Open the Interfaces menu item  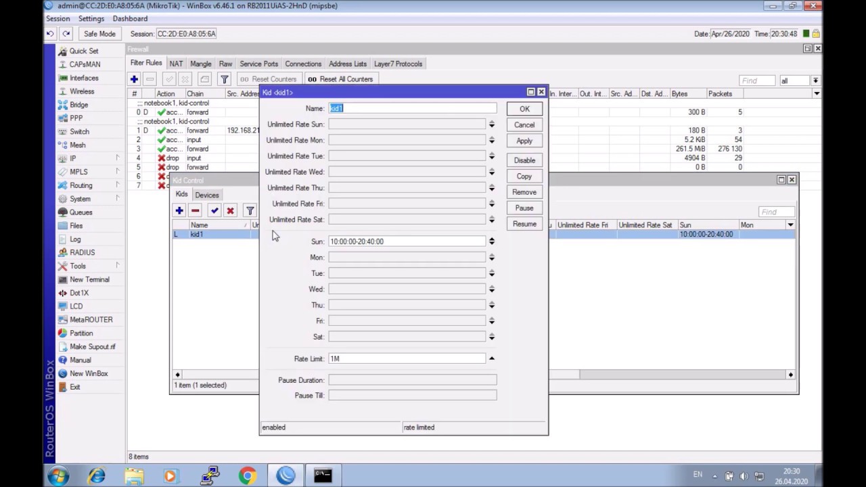[x=84, y=78]
